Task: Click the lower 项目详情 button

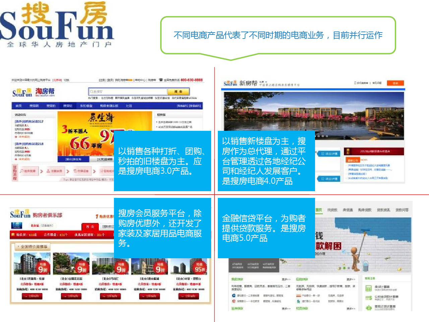Action: (328, 179)
